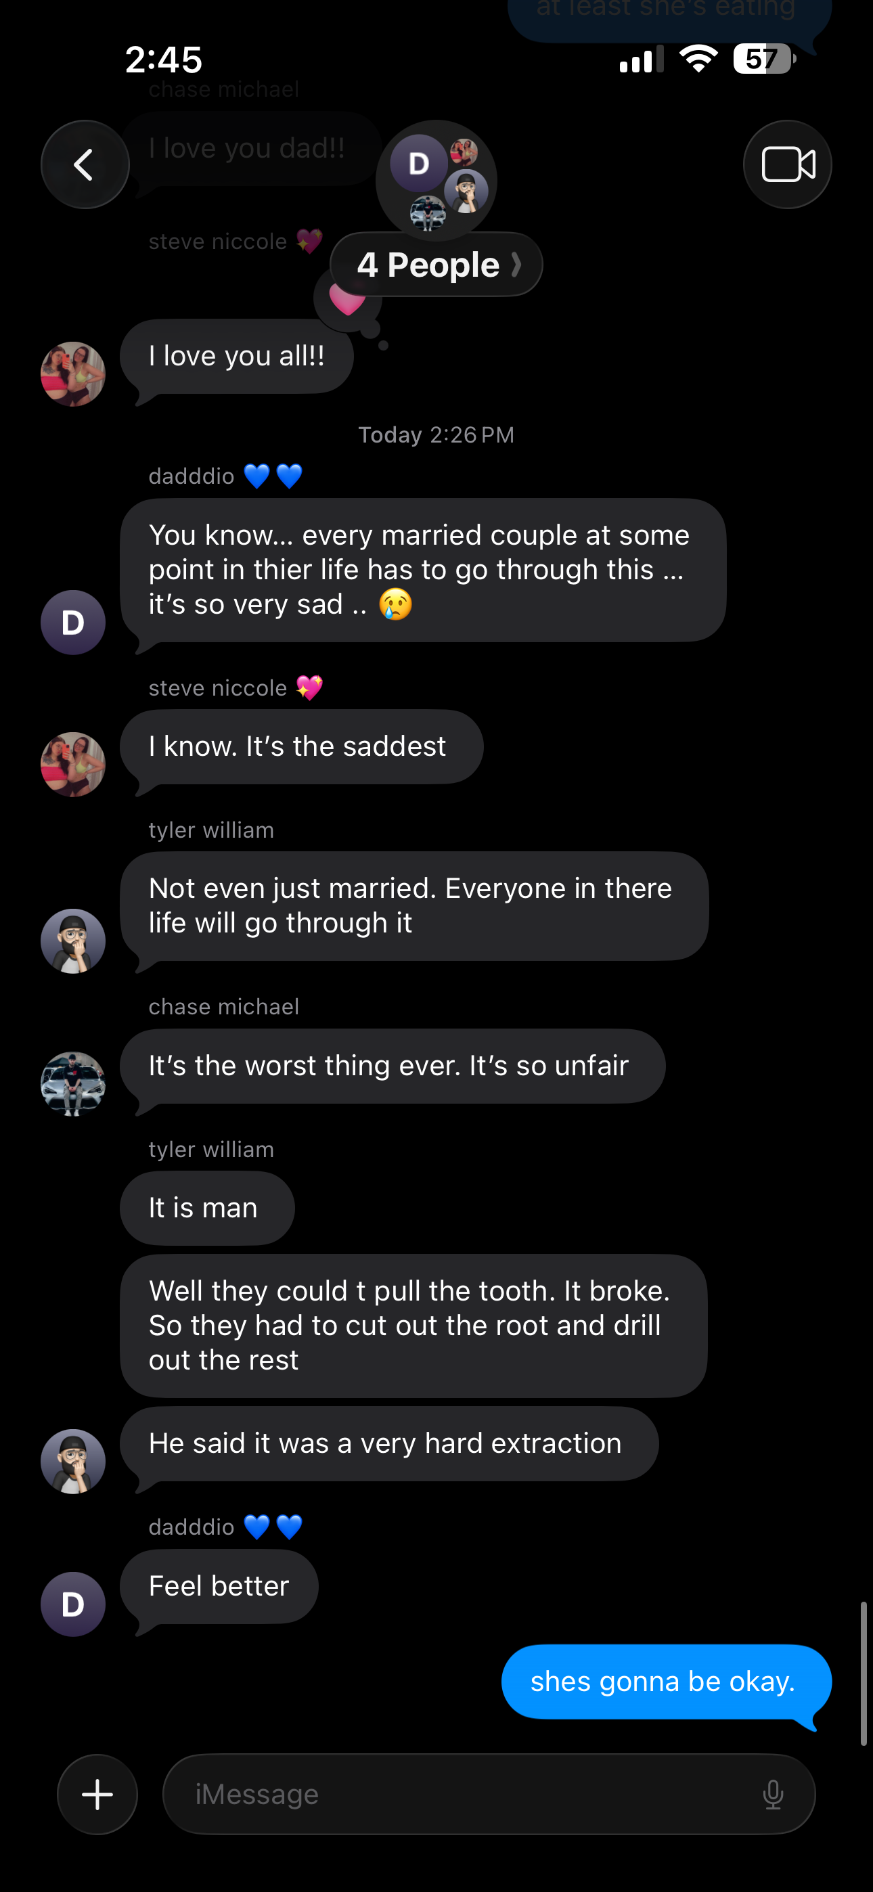Tap tyler william's memoji beside 'hard extraction'
This screenshot has height=1892, width=873.
[x=73, y=1461]
